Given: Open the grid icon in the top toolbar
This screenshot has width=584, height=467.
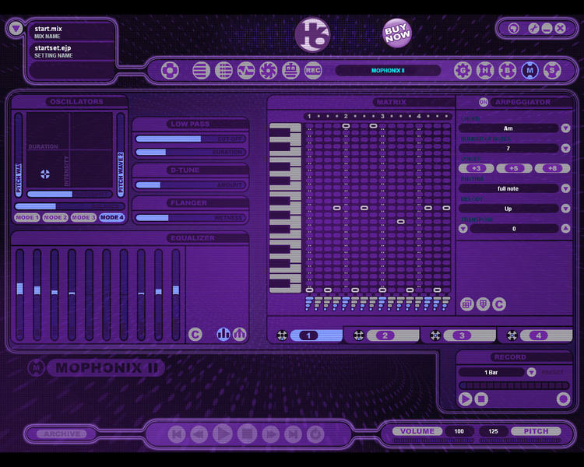Looking at the screenshot, I should [223, 70].
